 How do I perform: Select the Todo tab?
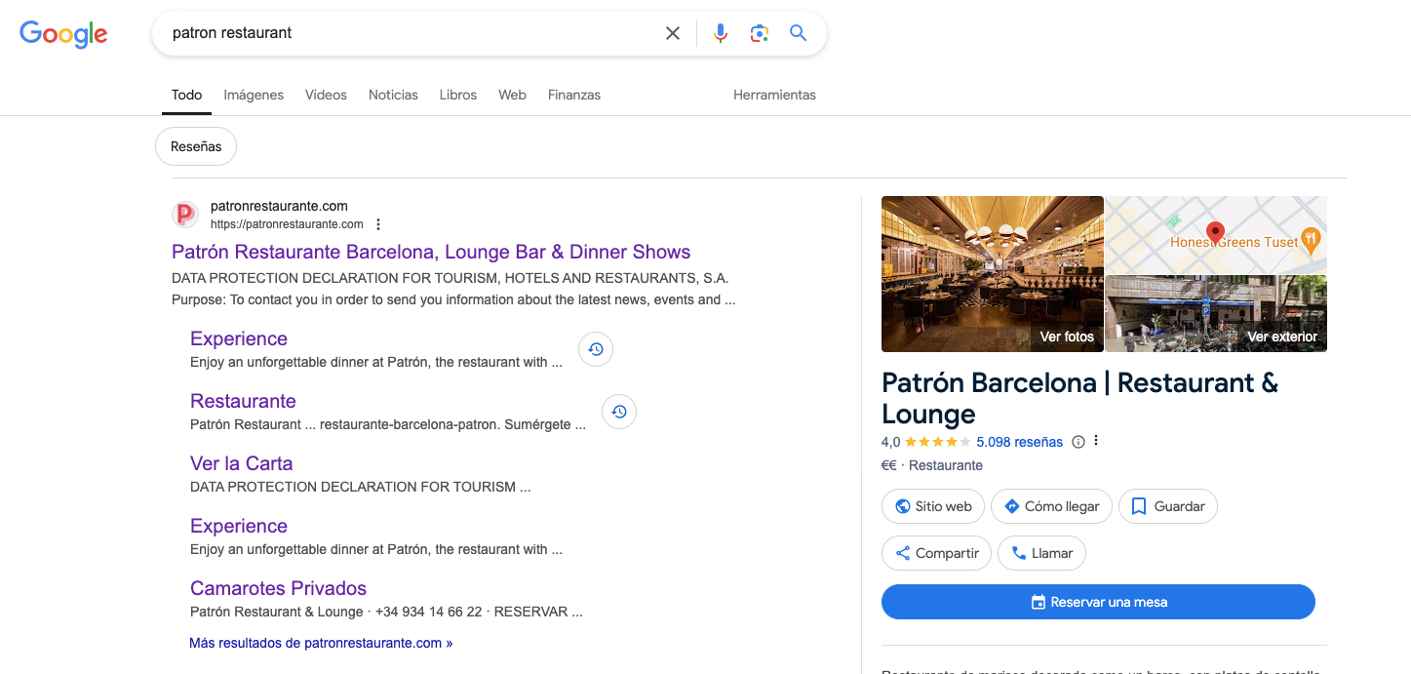coord(187,95)
